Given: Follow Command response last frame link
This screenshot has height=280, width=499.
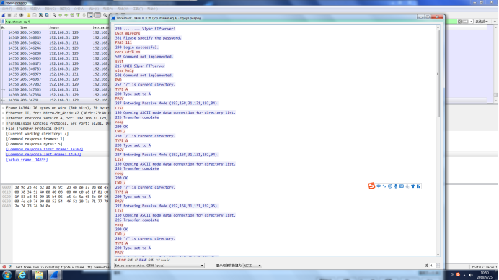Looking at the screenshot, I should [43, 154].
